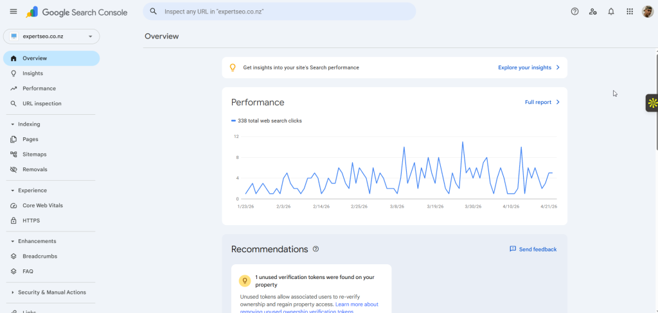Click the chevron next to Full report
This screenshot has height=313, width=658.
tap(558, 102)
